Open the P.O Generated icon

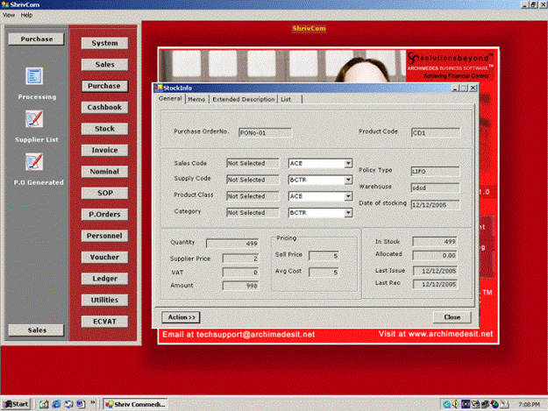coord(34,161)
